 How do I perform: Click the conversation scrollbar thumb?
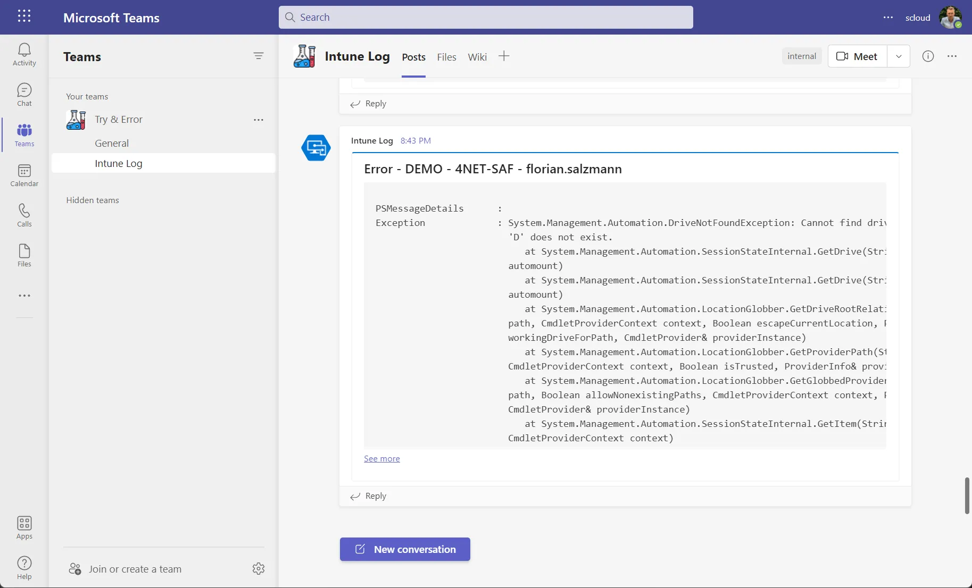[967, 495]
